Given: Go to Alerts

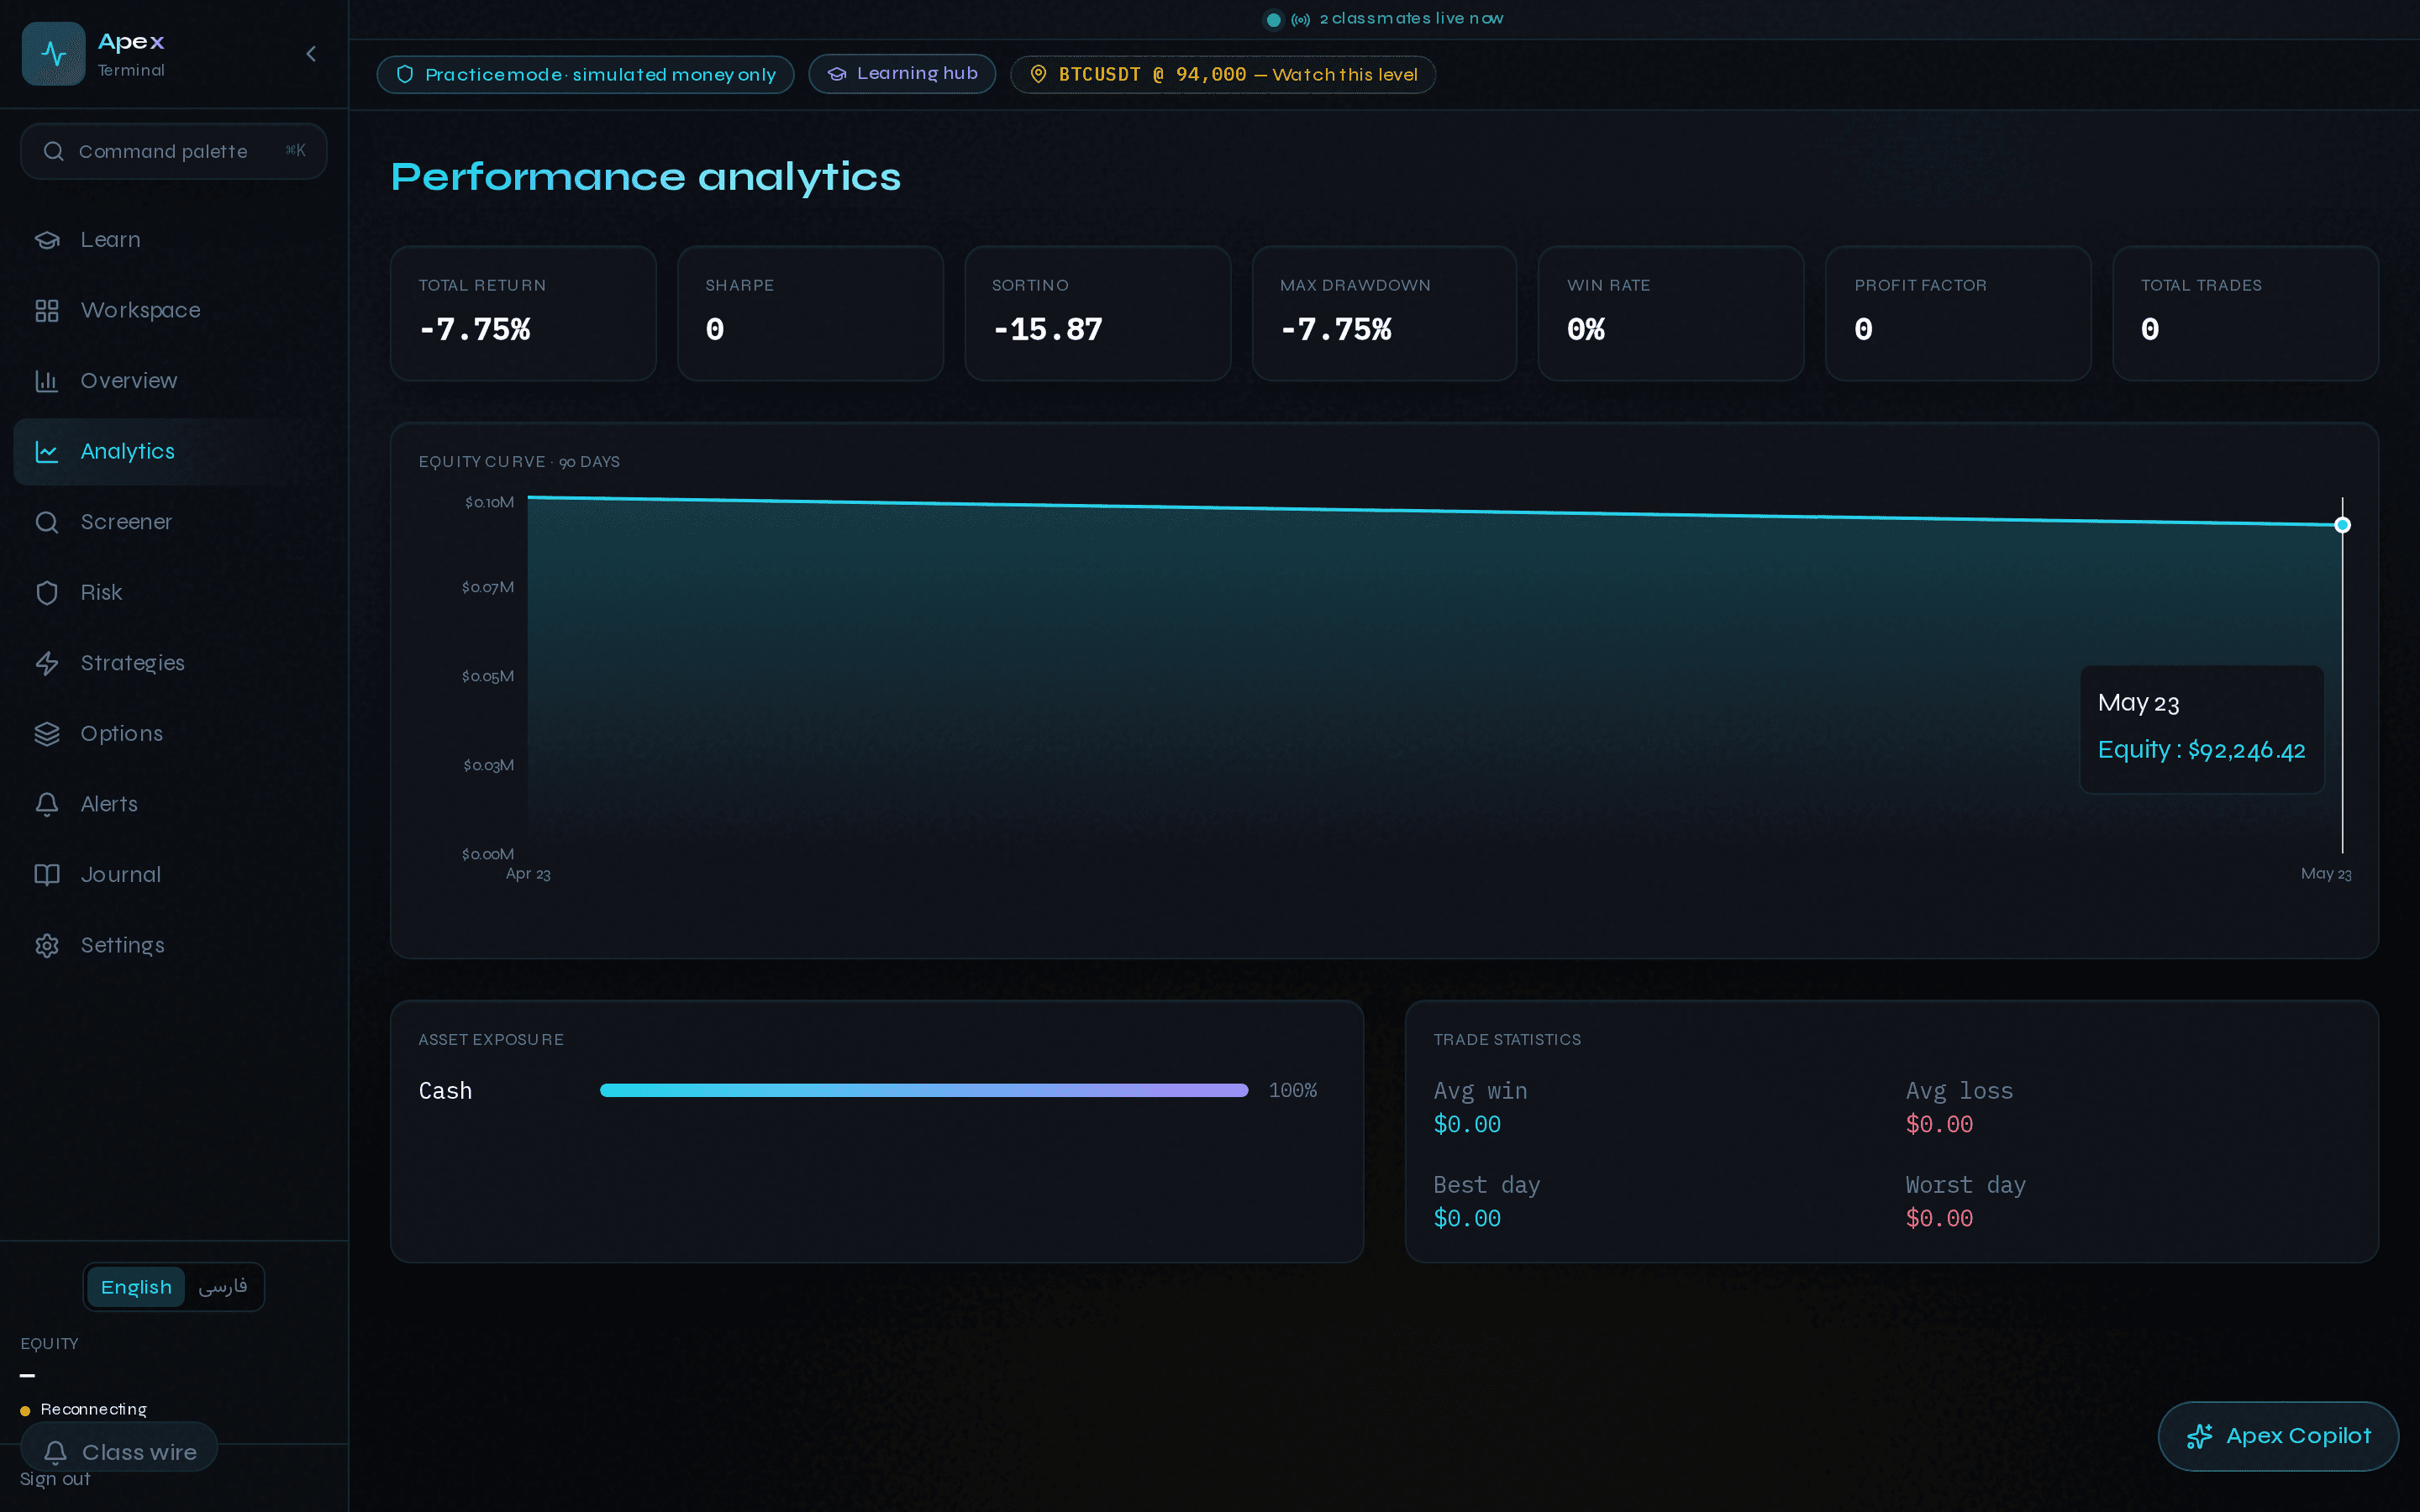Looking at the screenshot, I should point(173,804).
